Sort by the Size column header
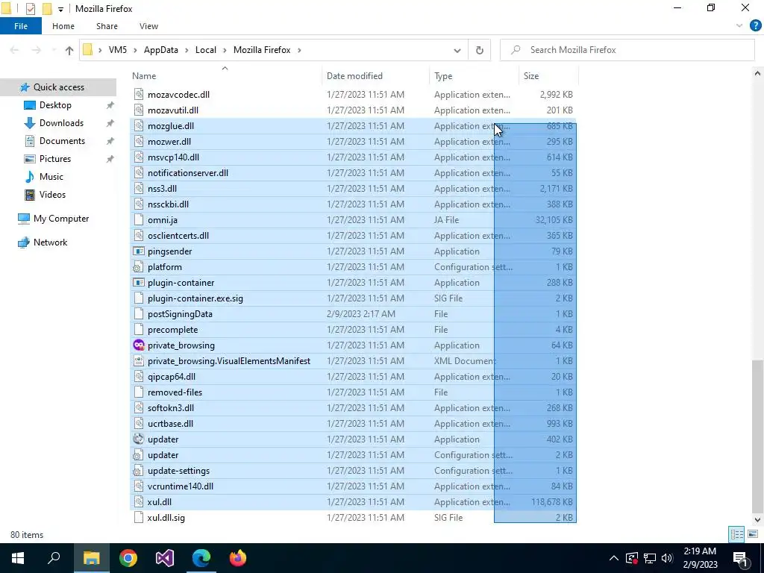This screenshot has height=573, width=764. (548, 76)
